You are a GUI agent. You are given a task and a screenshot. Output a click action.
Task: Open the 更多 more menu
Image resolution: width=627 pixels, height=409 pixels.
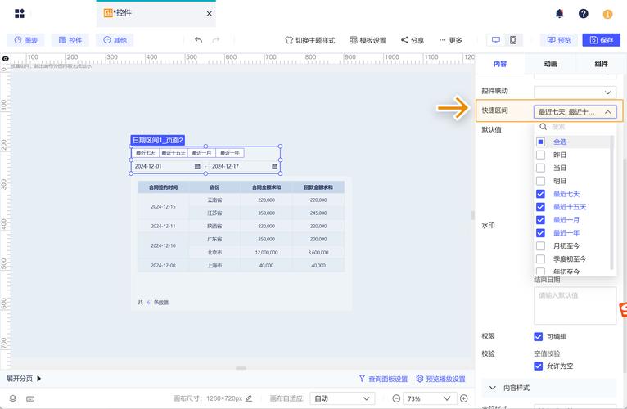click(x=451, y=40)
